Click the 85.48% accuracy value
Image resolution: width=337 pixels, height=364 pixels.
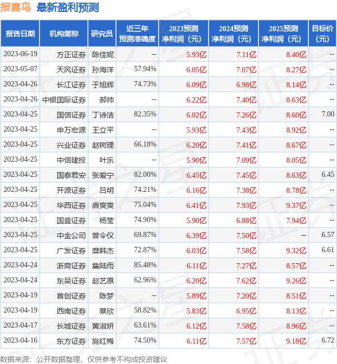[x=145, y=265]
